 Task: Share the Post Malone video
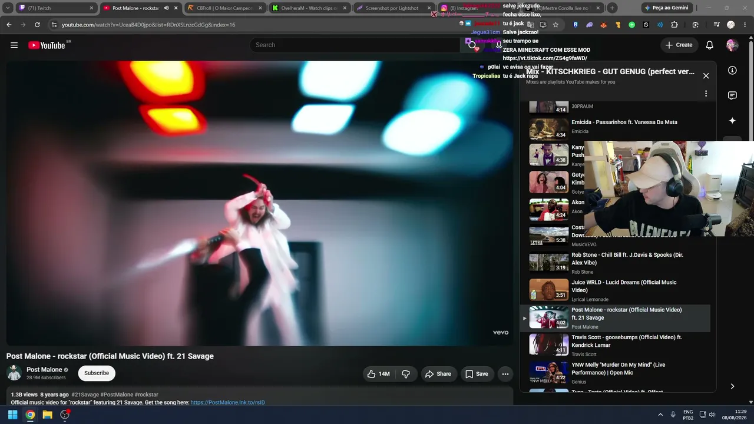tap(438, 374)
